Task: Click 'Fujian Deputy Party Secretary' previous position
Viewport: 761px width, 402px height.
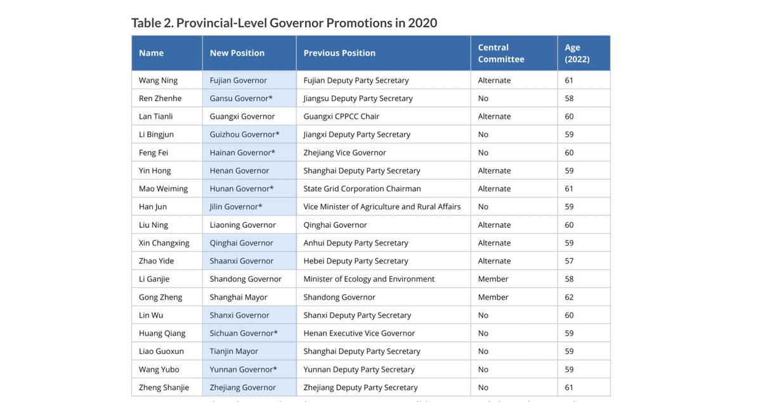Action: [x=356, y=80]
